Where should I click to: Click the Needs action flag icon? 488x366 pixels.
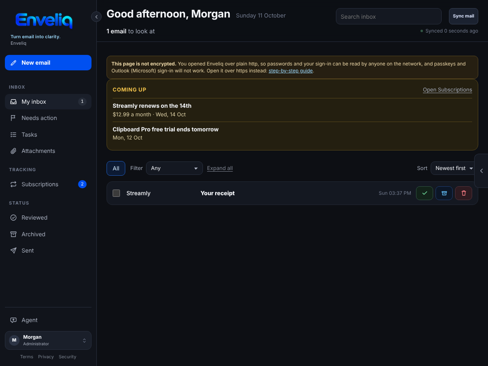(13, 118)
